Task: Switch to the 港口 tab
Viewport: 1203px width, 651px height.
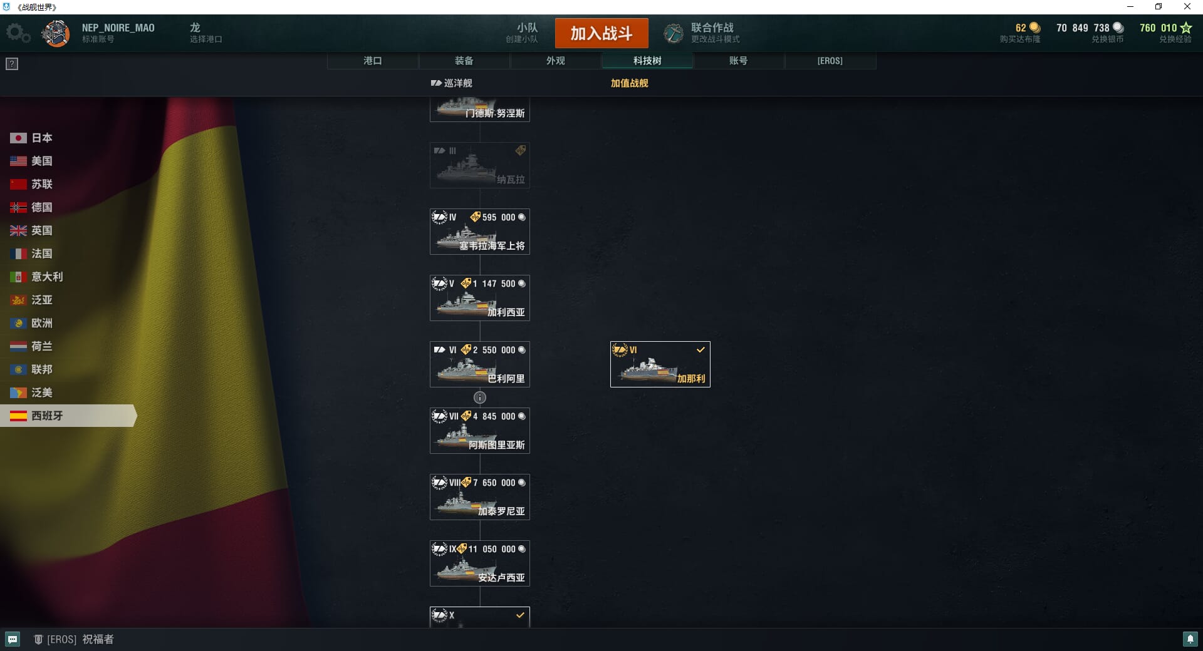Action: coord(373,61)
